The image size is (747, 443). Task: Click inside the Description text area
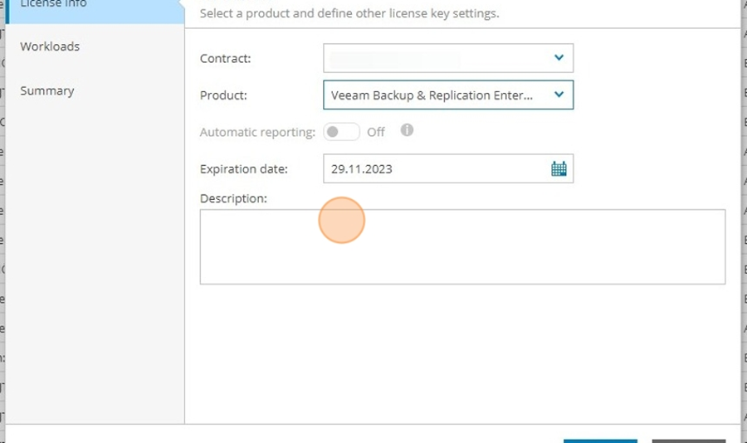point(462,246)
